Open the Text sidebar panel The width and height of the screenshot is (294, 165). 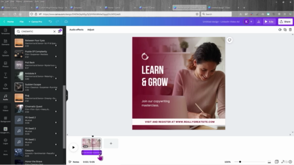click(x=6, y=75)
